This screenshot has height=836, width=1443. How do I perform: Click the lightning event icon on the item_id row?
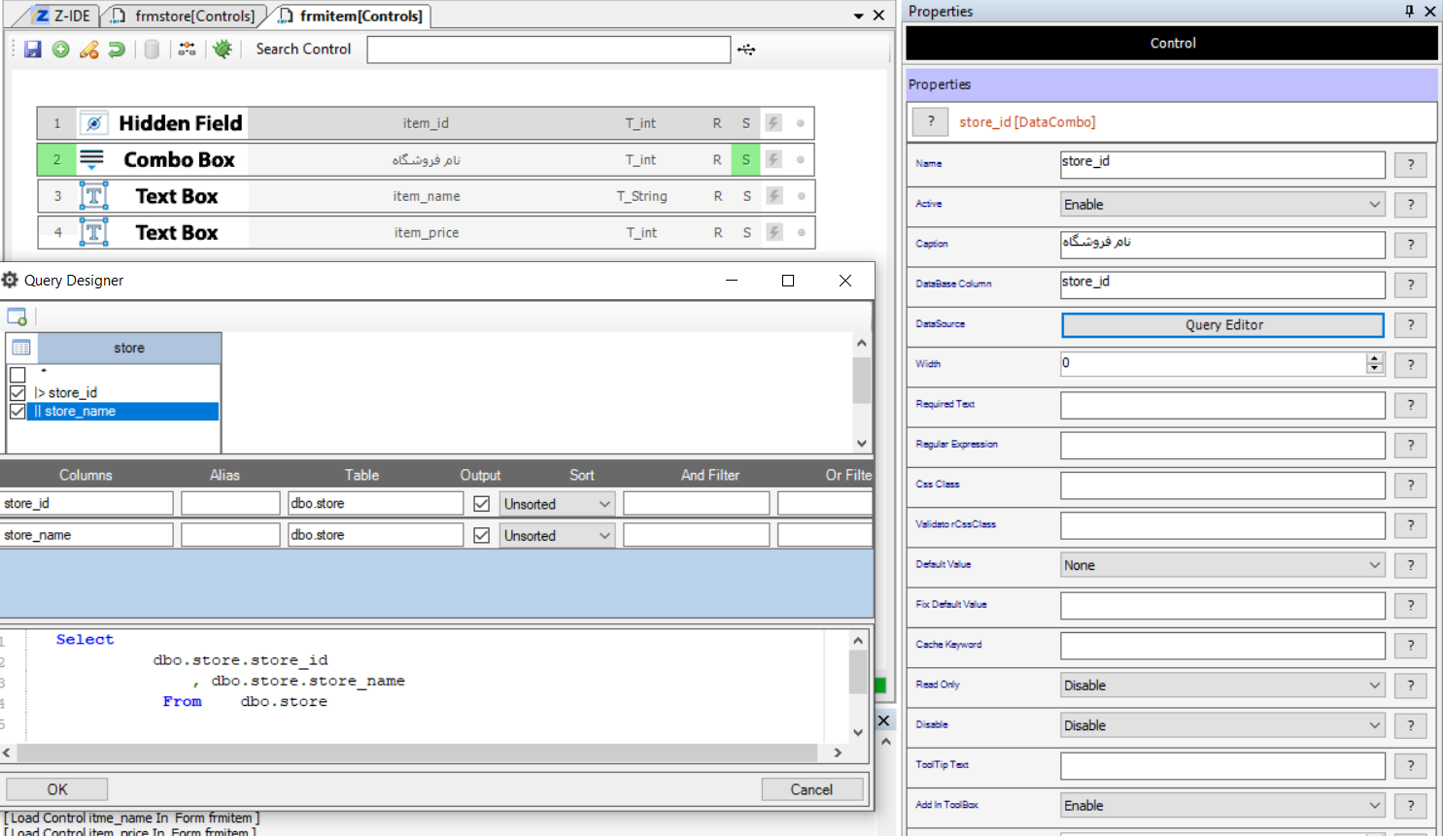[773, 123]
